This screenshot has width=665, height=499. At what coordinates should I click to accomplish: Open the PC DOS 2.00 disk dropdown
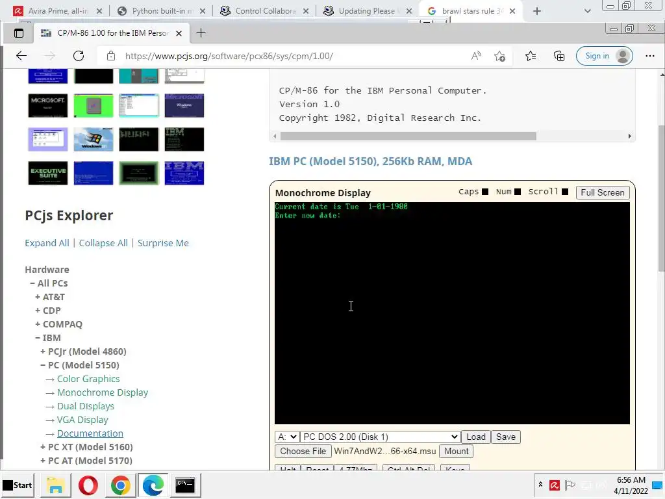(381, 437)
